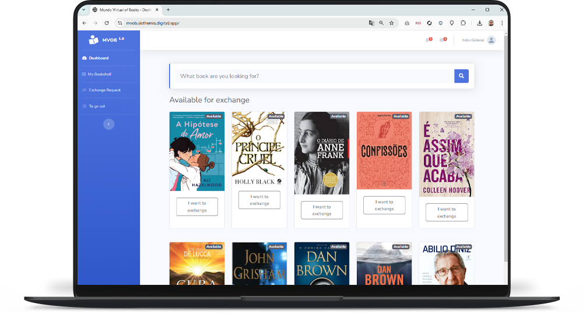
Task: Open the Chrome three-dot menu
Action: [501, 23]
